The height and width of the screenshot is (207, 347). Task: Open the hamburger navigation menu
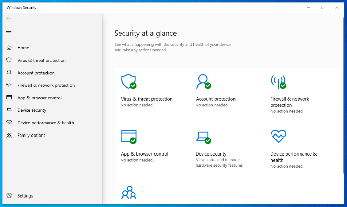pyautogui.click(x=9, y=33)
